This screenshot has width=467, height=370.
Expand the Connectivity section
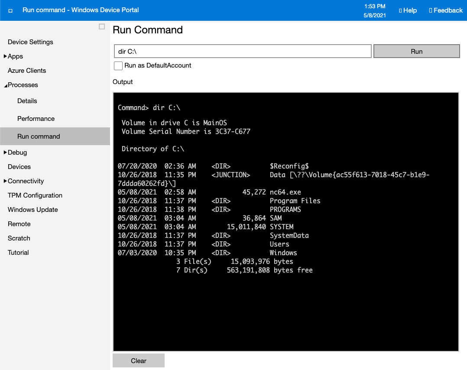(5, 181)
